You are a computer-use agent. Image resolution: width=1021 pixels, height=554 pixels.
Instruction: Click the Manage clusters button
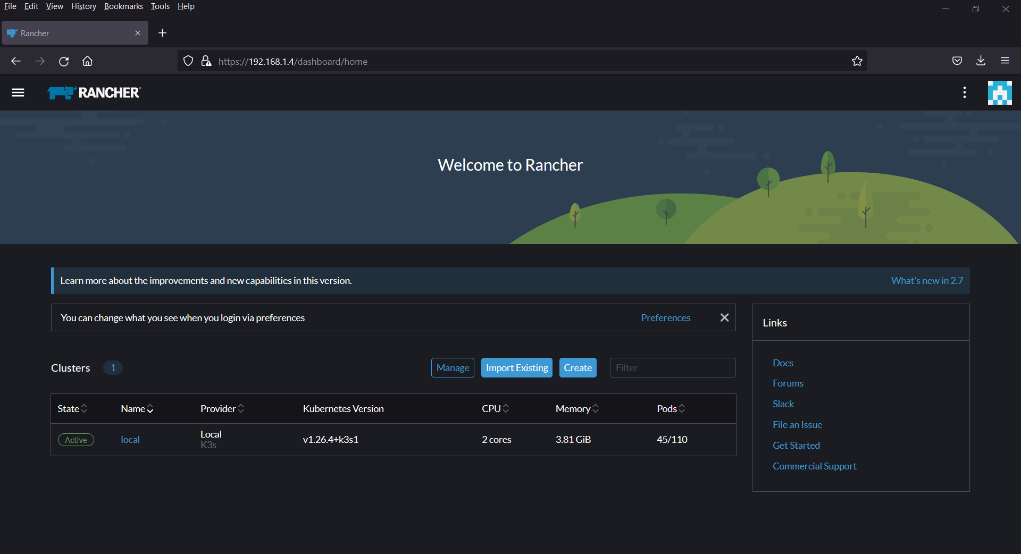point(453,368)
